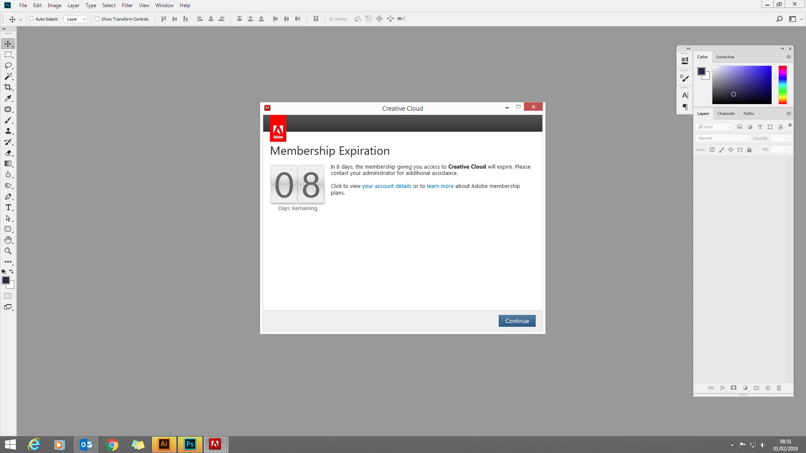Open the Auto-Select Layer dropdown
806x453 pixels.
pyautogui.click(x=76, y=19)
